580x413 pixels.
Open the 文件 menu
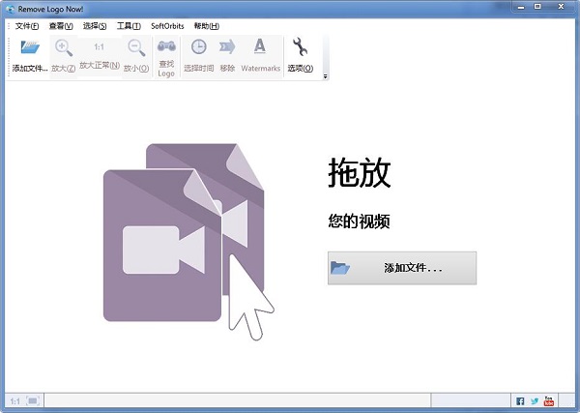[27, 25]
